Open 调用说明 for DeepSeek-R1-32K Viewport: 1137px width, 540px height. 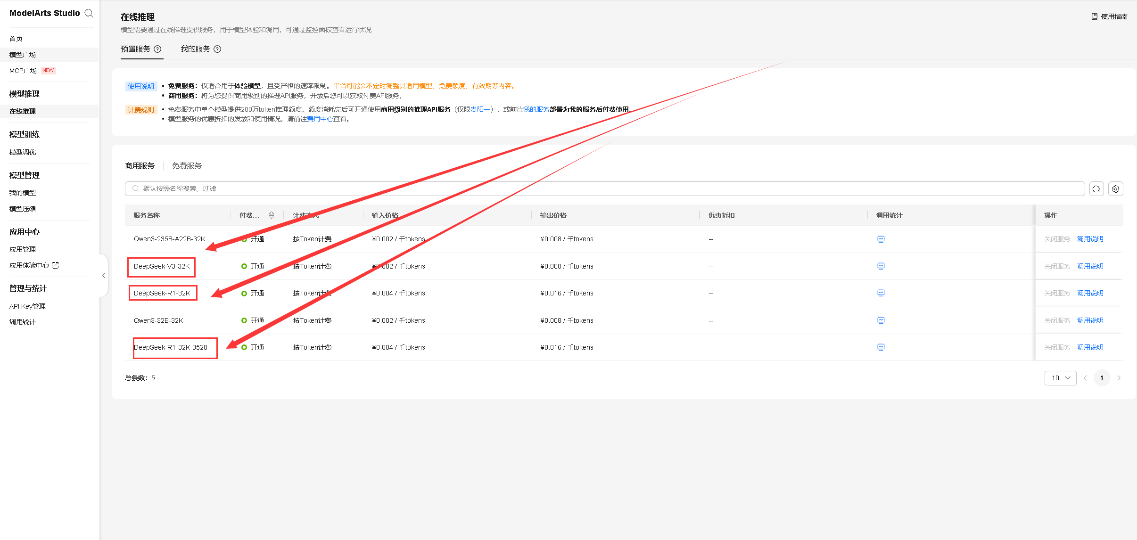(1090, 293)
